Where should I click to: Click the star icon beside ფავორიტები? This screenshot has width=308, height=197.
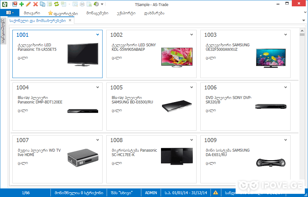coord(50,13)
